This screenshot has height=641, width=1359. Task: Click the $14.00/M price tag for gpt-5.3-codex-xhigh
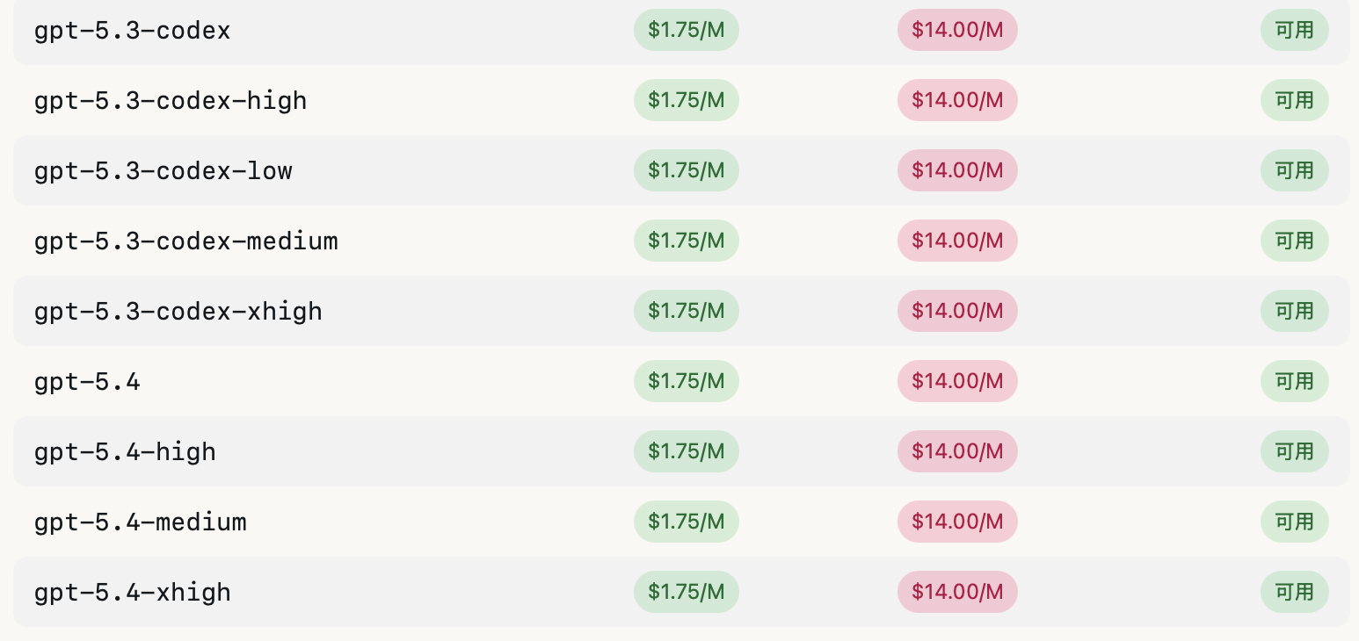[x=956, y=311]
